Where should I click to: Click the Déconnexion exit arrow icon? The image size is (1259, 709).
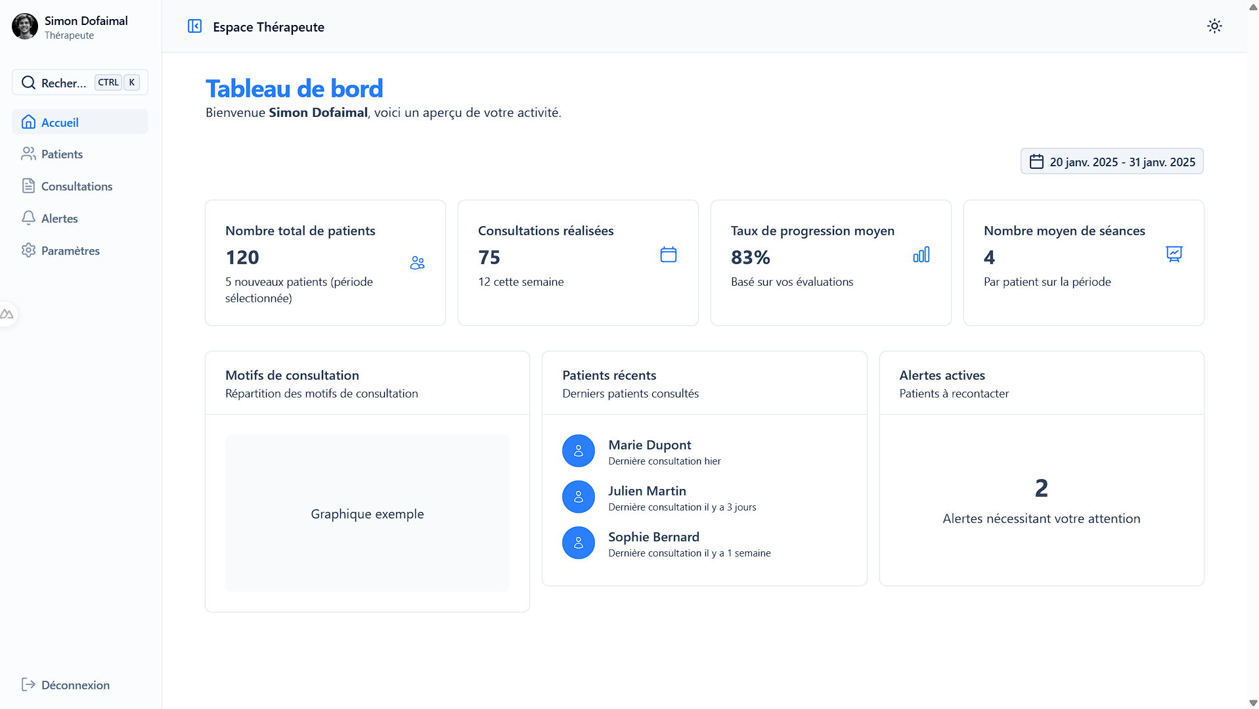pos(28,685)
